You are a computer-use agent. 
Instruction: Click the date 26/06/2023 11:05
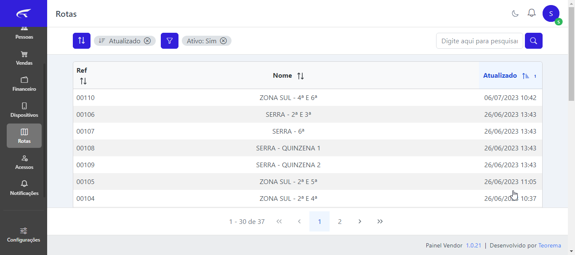(x=510, y=182)
